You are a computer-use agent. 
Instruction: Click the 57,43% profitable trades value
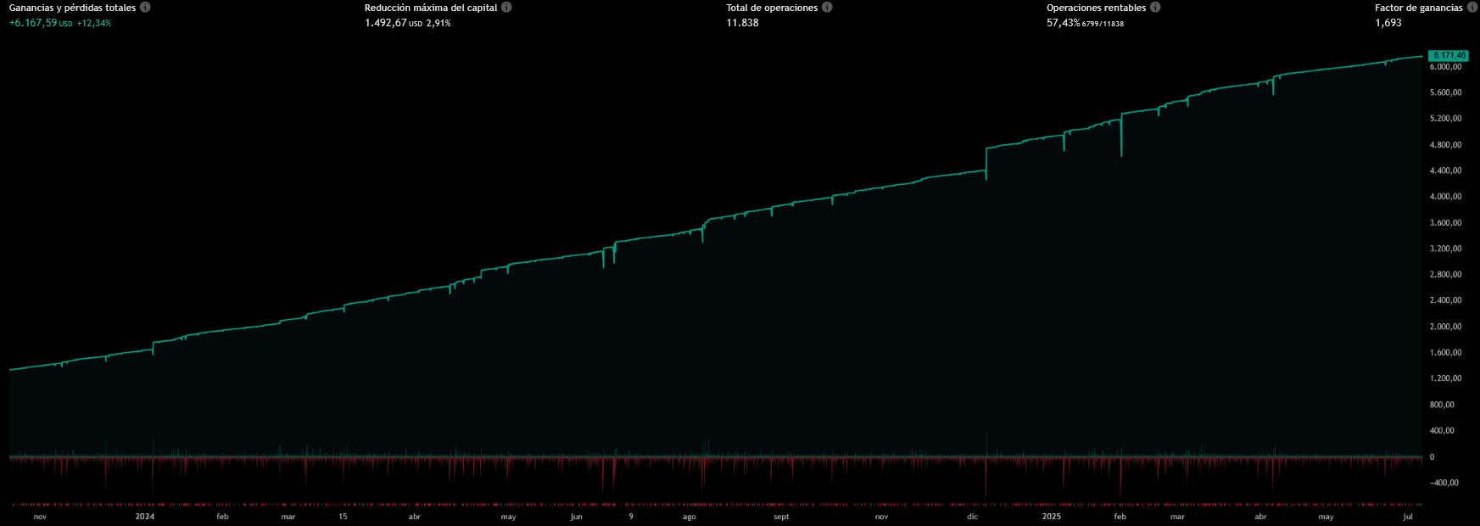[1064, 23]
